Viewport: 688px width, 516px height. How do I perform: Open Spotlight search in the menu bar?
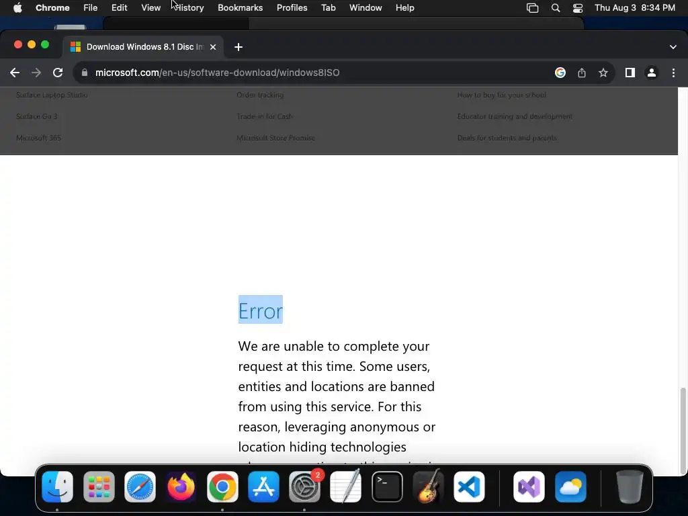(x=556, y=8)
